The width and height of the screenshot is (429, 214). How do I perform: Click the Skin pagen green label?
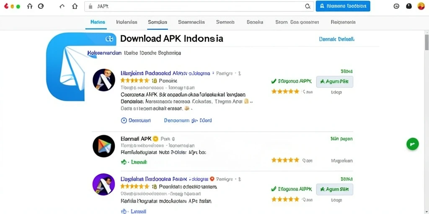341,139
